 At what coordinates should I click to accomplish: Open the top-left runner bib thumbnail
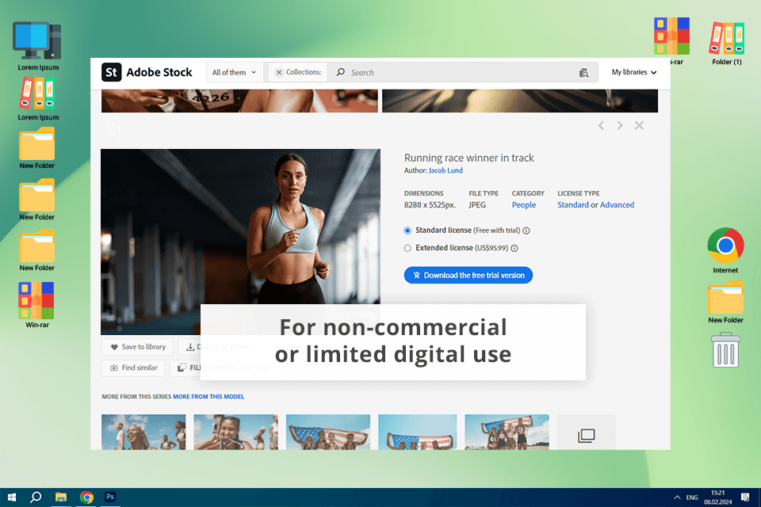(239, 101)
